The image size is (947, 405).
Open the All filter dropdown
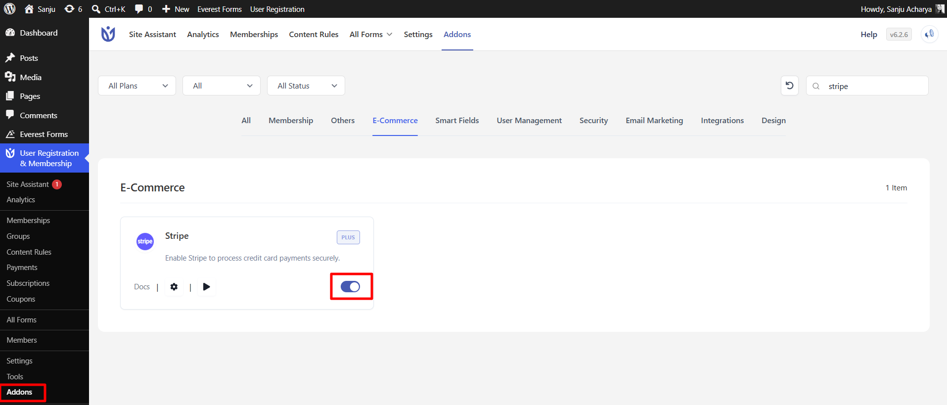[222, 86]
